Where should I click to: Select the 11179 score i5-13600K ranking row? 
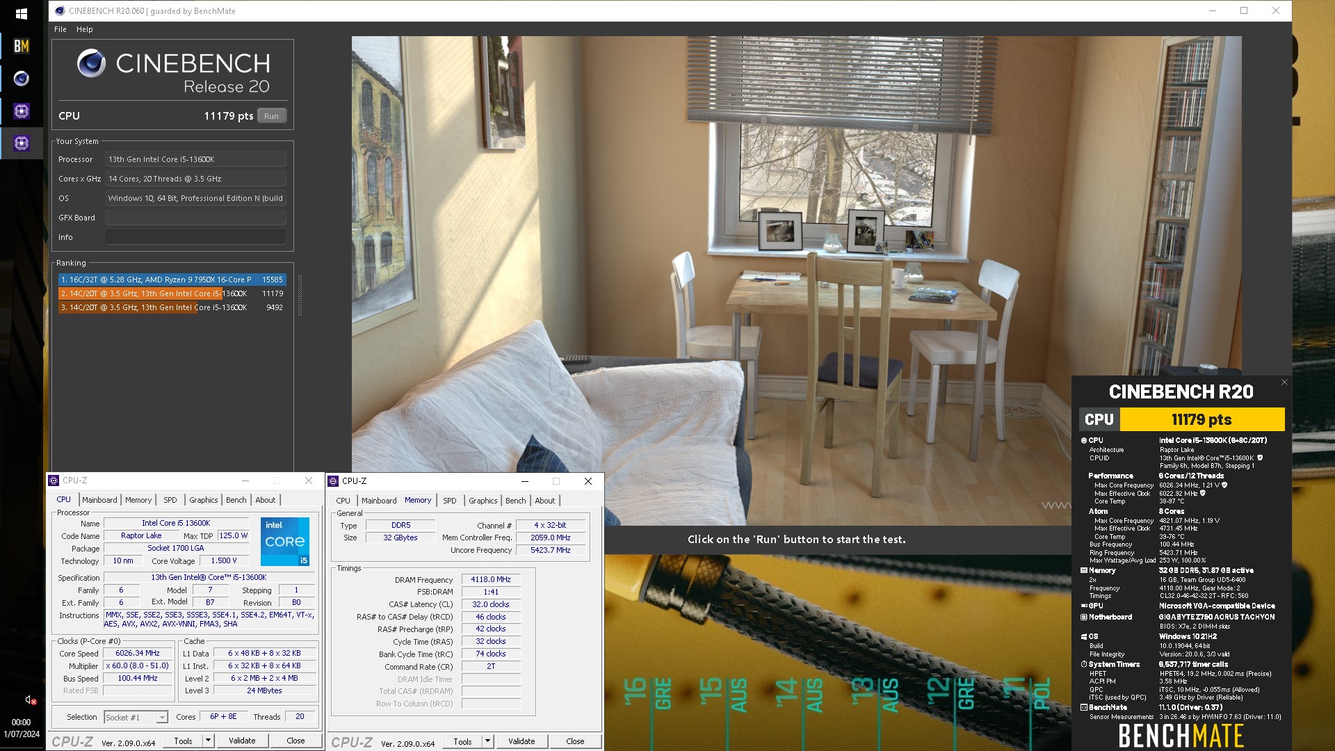click(172, 293)
